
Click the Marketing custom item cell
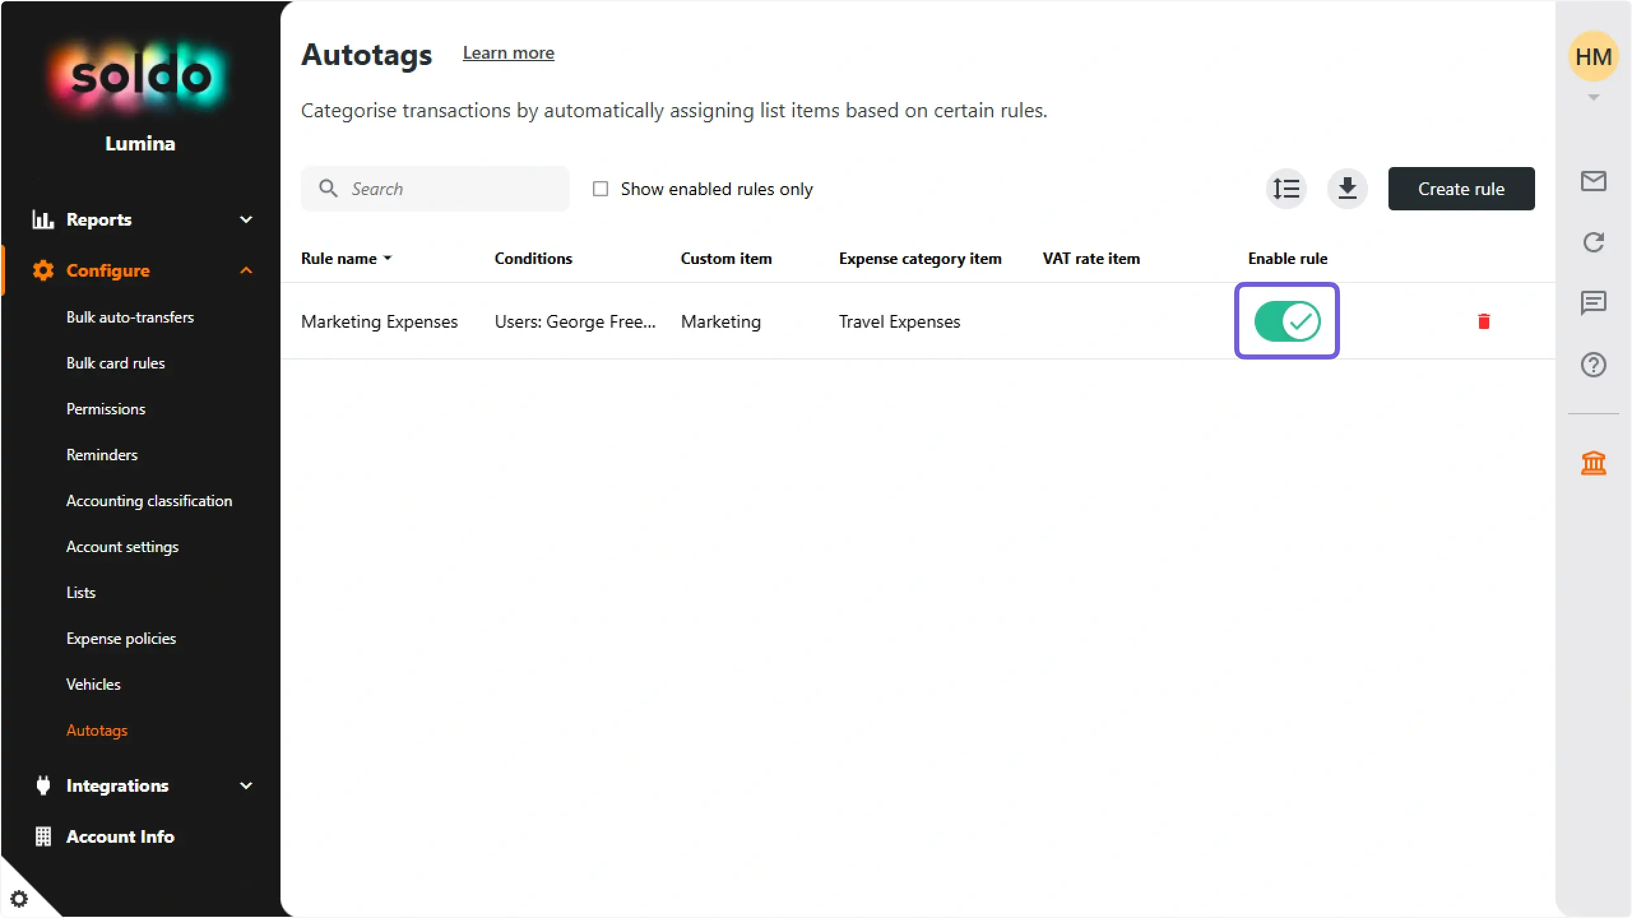click(720, 321)
